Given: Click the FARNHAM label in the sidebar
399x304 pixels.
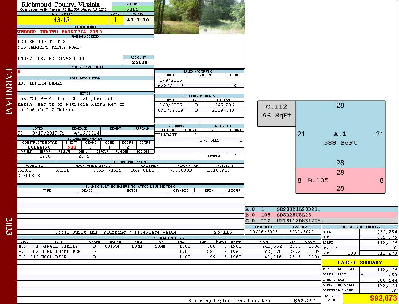Looking at the screenshot, I should (9, 91).
